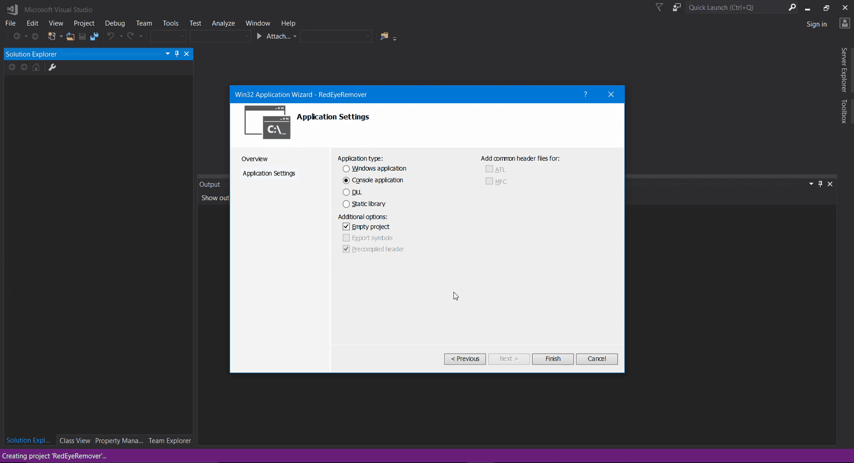Expand the Redo history dropdown arrow
Viewport: 854px width, 463px height.
141,36
